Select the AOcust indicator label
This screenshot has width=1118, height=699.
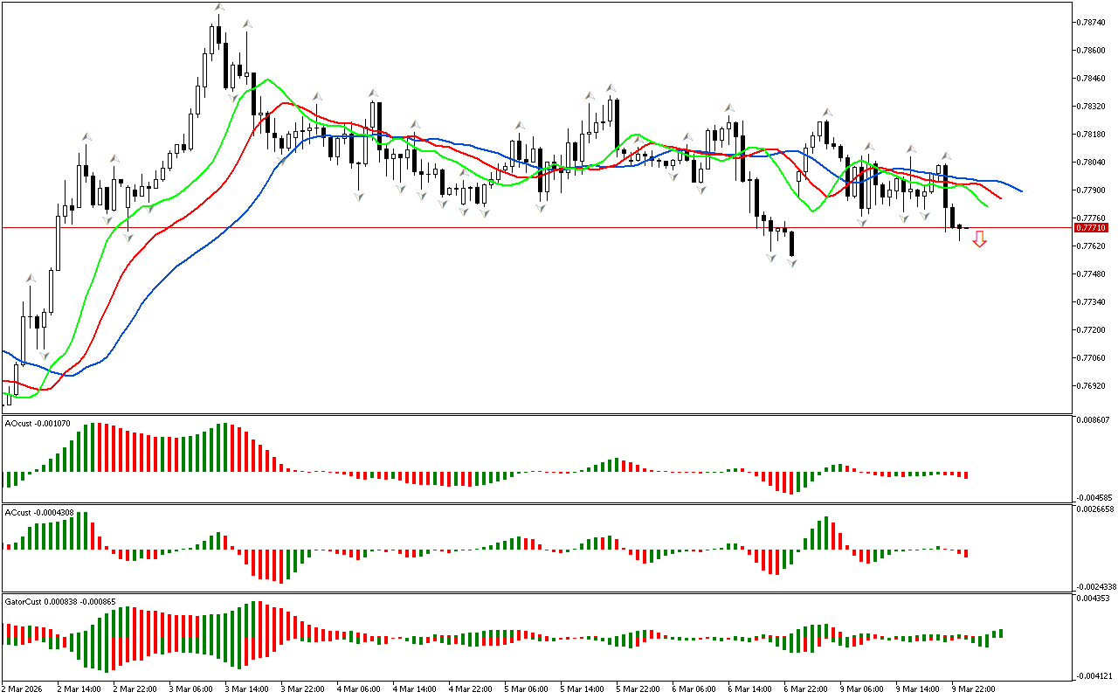[50, 423]
